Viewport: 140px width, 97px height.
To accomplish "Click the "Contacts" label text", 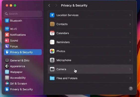I will (62, 24).
